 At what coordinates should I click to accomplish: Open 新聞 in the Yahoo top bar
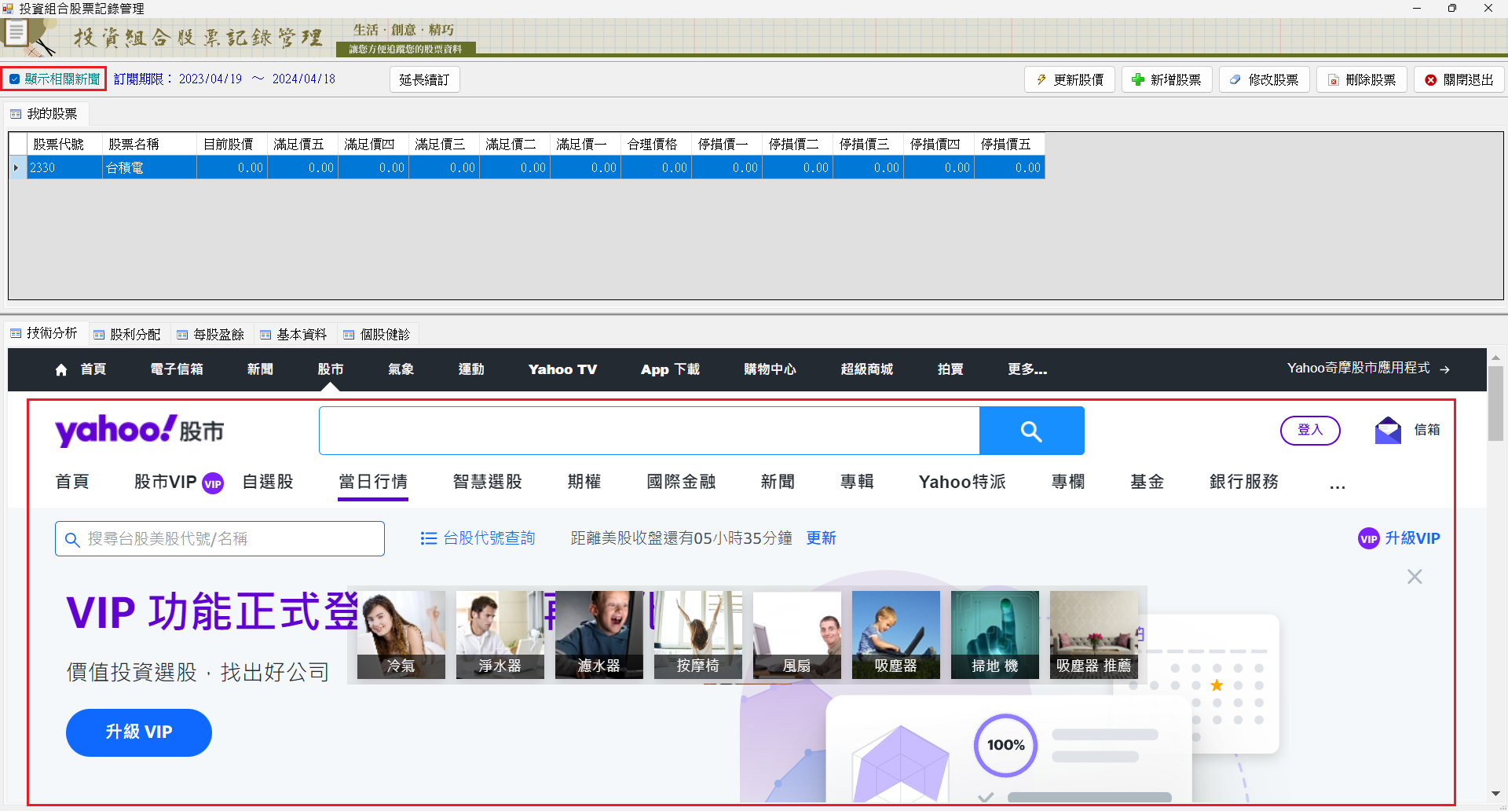[260, 369]
